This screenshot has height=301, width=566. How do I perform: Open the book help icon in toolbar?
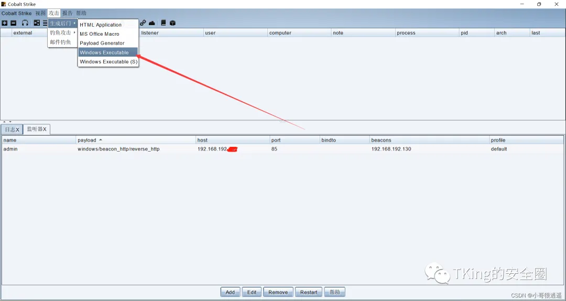coord(164,23)
